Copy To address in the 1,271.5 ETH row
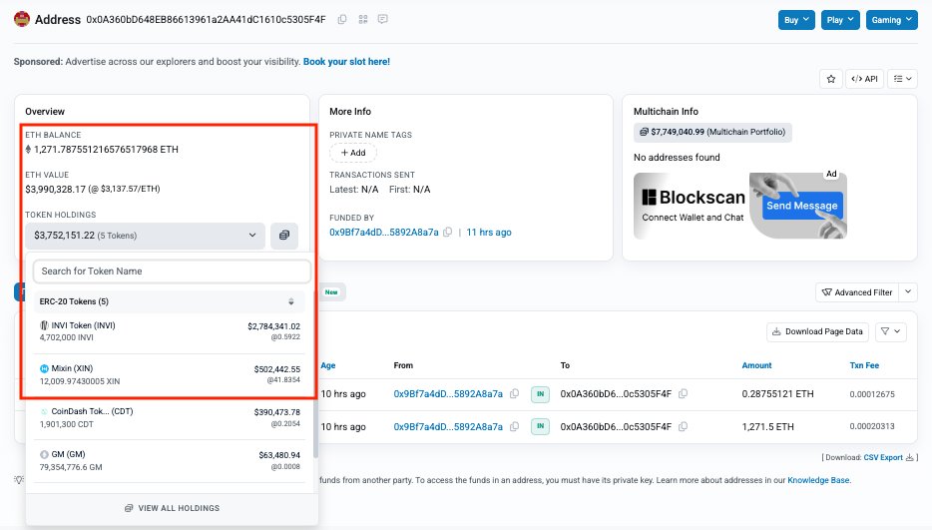Image resolution: width=932 pixels, height=530 pixels. coord(684,426)
